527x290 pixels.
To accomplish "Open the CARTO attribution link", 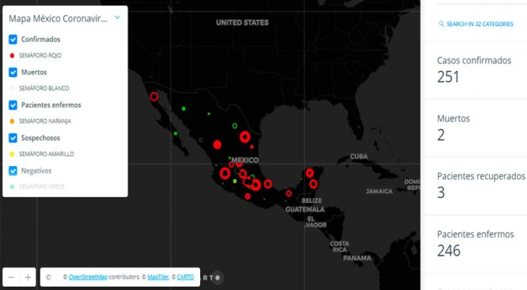I will pyautogui.click(x=185, y=277).
